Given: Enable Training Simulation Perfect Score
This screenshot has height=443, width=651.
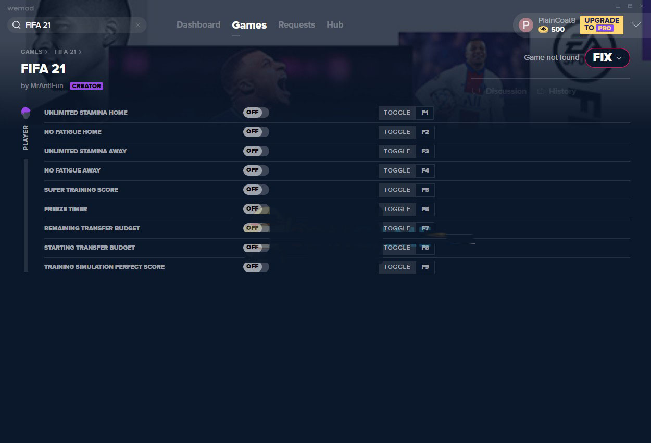Looking at the screenshot, I should [256, 267].
